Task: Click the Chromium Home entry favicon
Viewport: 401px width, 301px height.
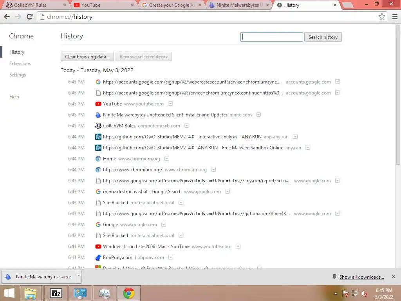Action: tap(98, 159)
